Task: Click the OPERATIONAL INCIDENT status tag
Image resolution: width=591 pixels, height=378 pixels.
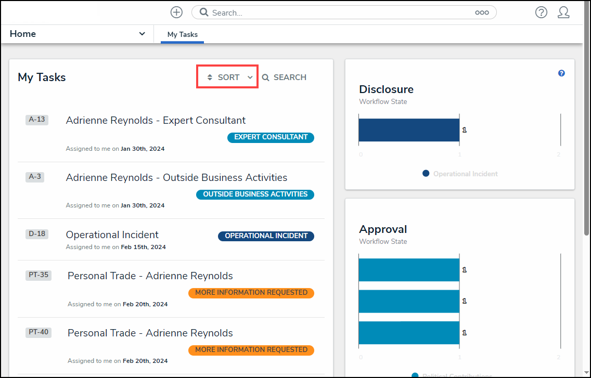Action: [x=266, y=236]
